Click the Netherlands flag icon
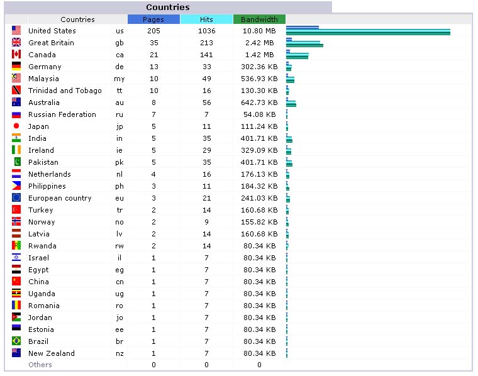Screen dimensions: 478x376 click(16, 174)
